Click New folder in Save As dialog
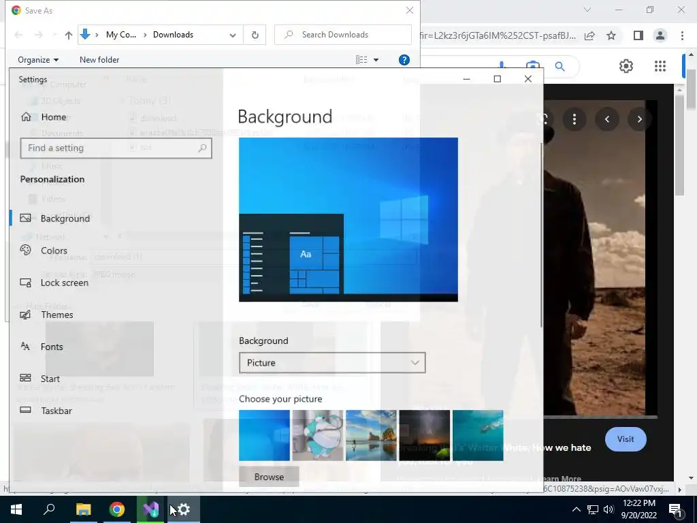 pos(99,60)
